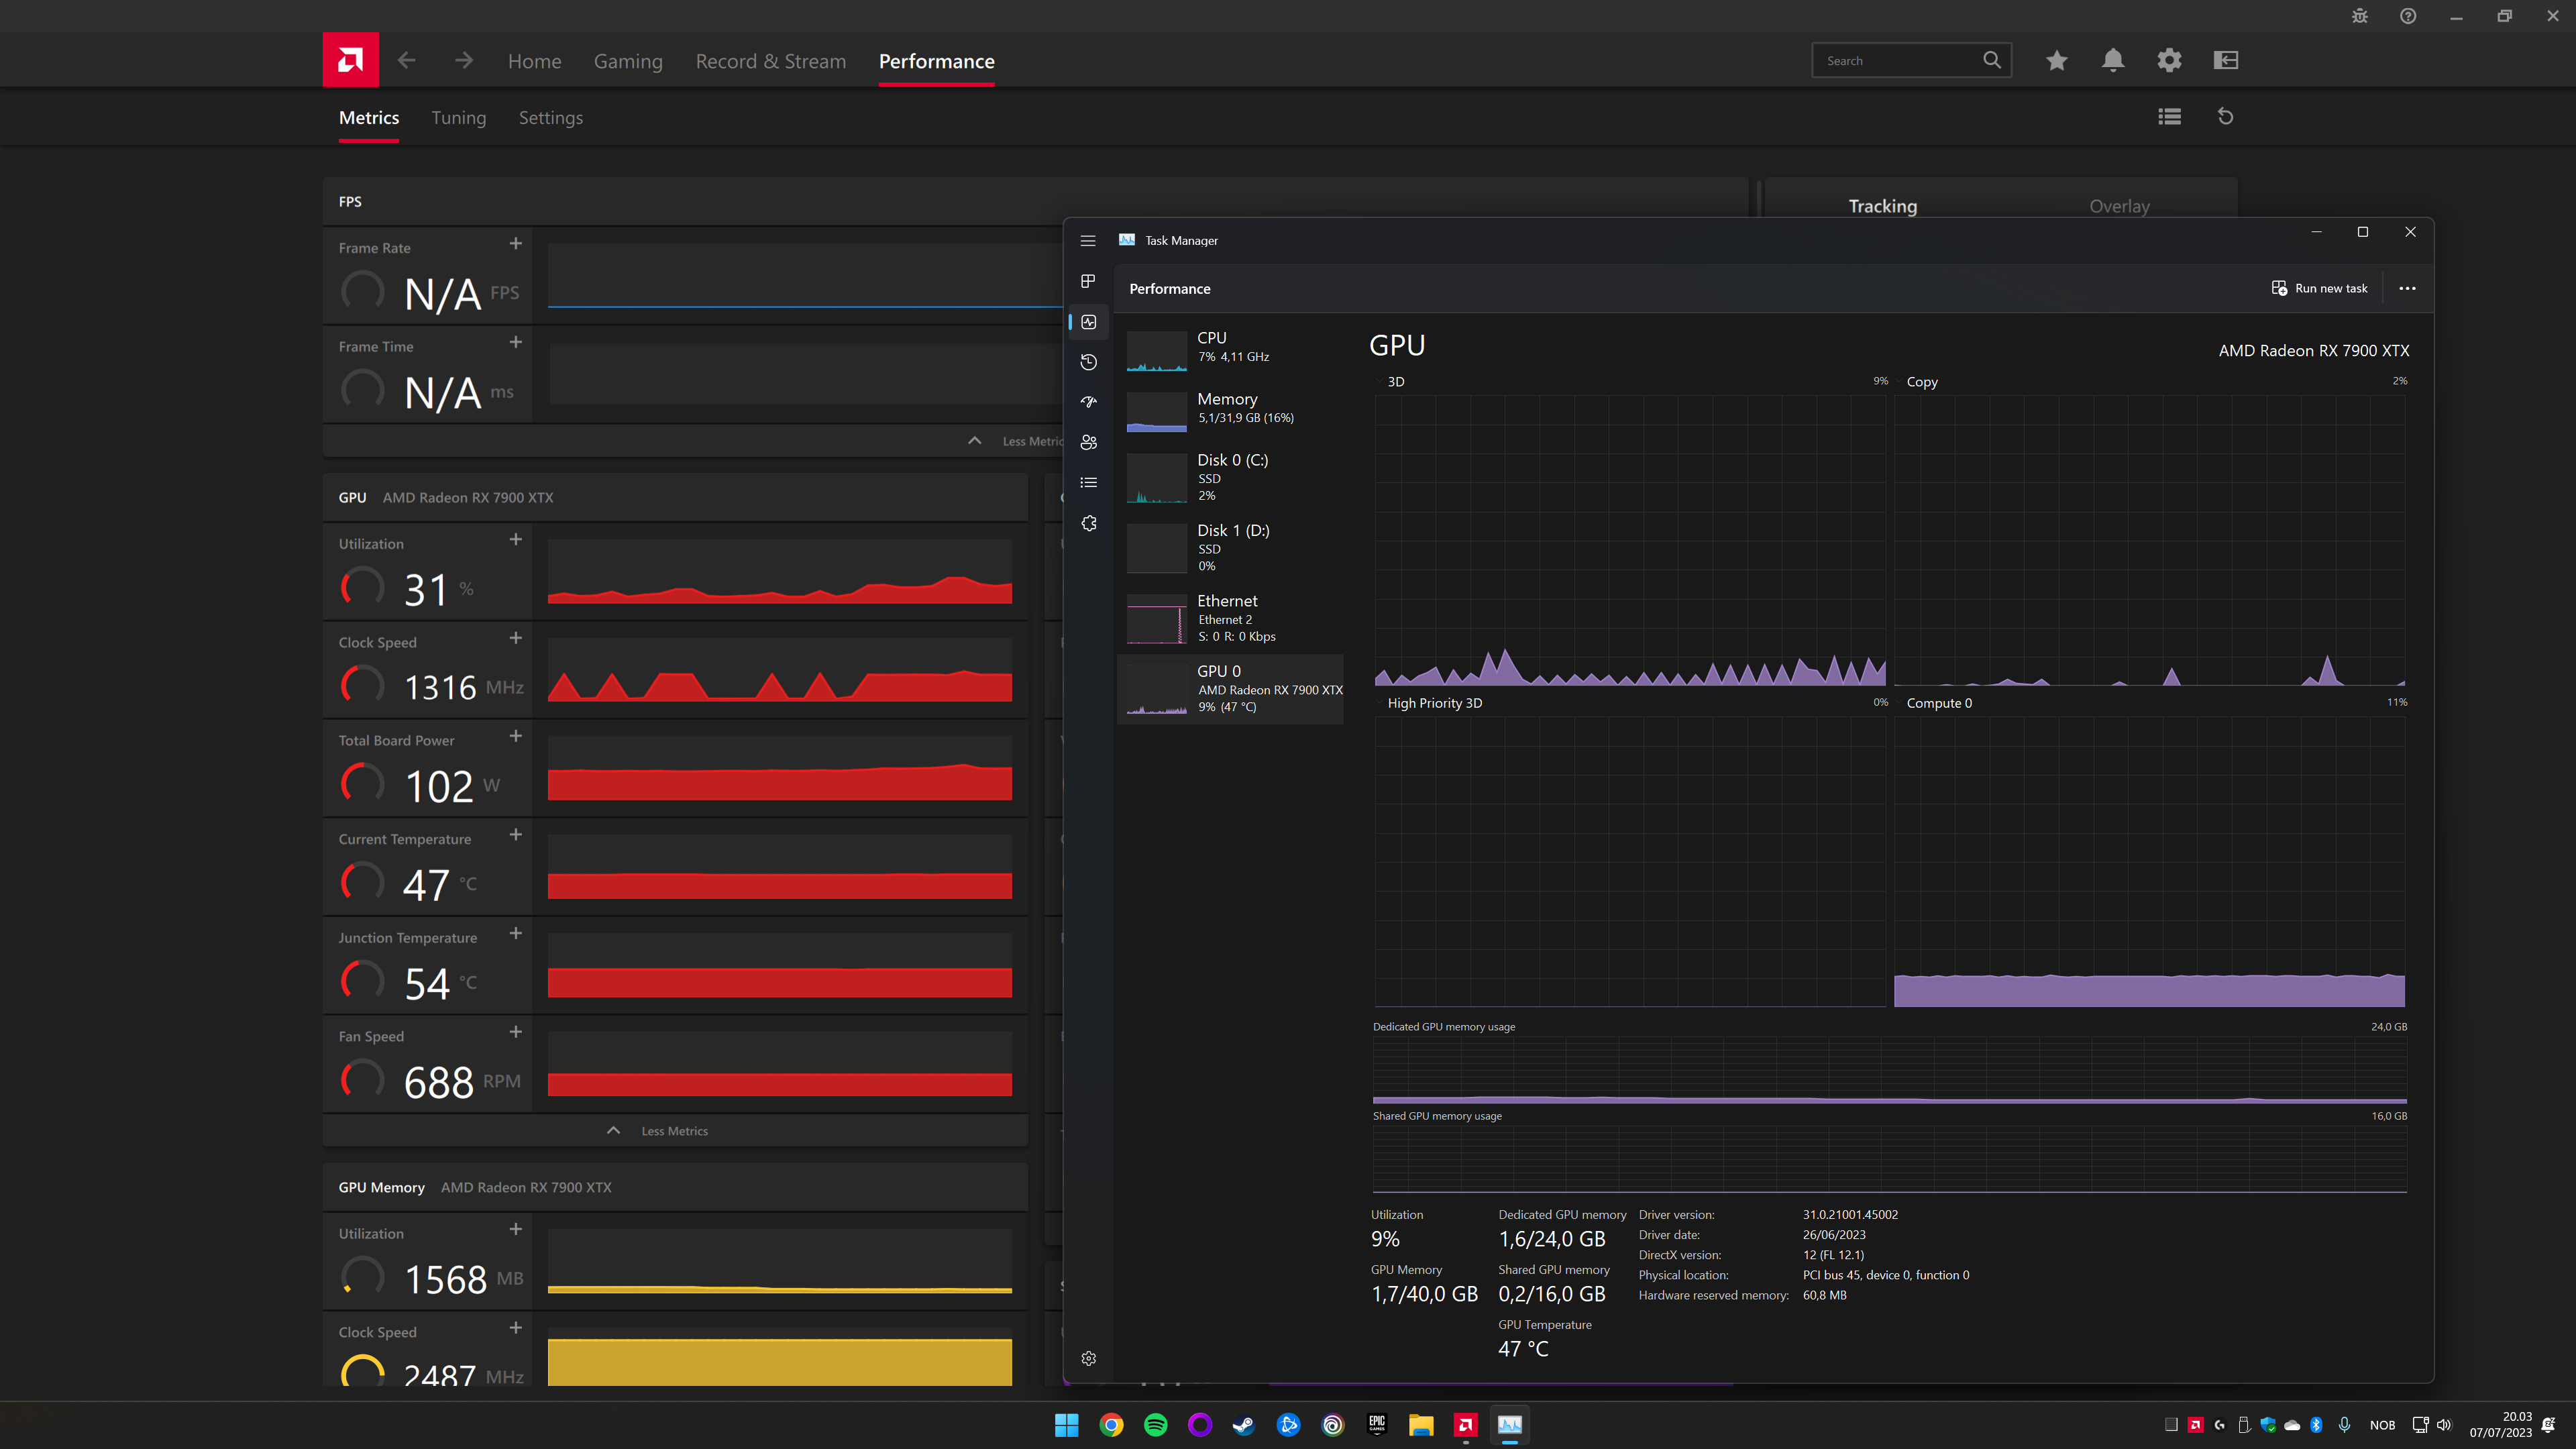Click the AMD Software logo icon

[350, 60]
